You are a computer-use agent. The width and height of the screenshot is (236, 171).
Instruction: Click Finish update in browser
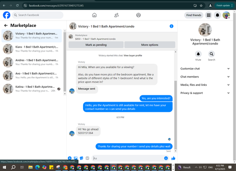(224, 6)
